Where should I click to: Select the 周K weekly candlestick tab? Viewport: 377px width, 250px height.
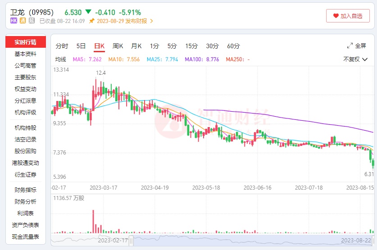coord(118,46)
